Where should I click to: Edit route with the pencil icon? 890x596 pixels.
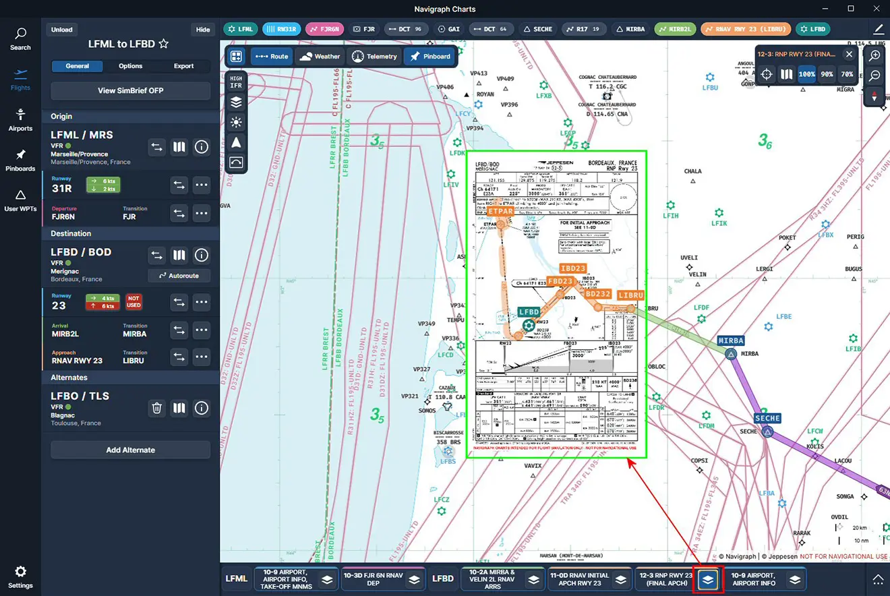tap(879, 29)
